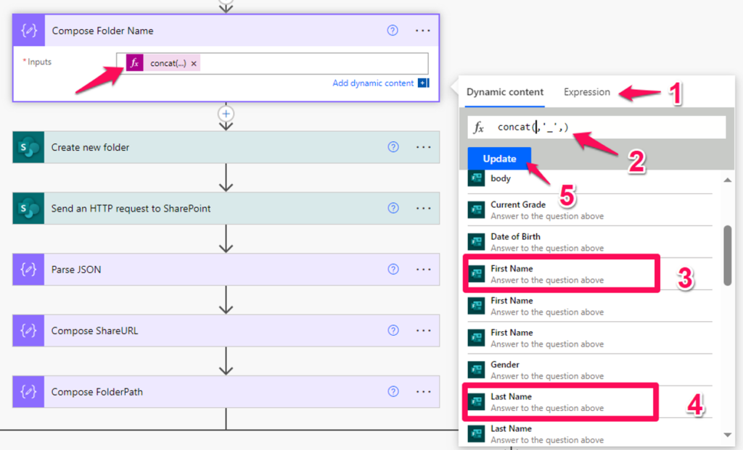Open help for Parse JSON
Image resolution: width=743 pixels, height=450 pixels.
tap(393, 269)
